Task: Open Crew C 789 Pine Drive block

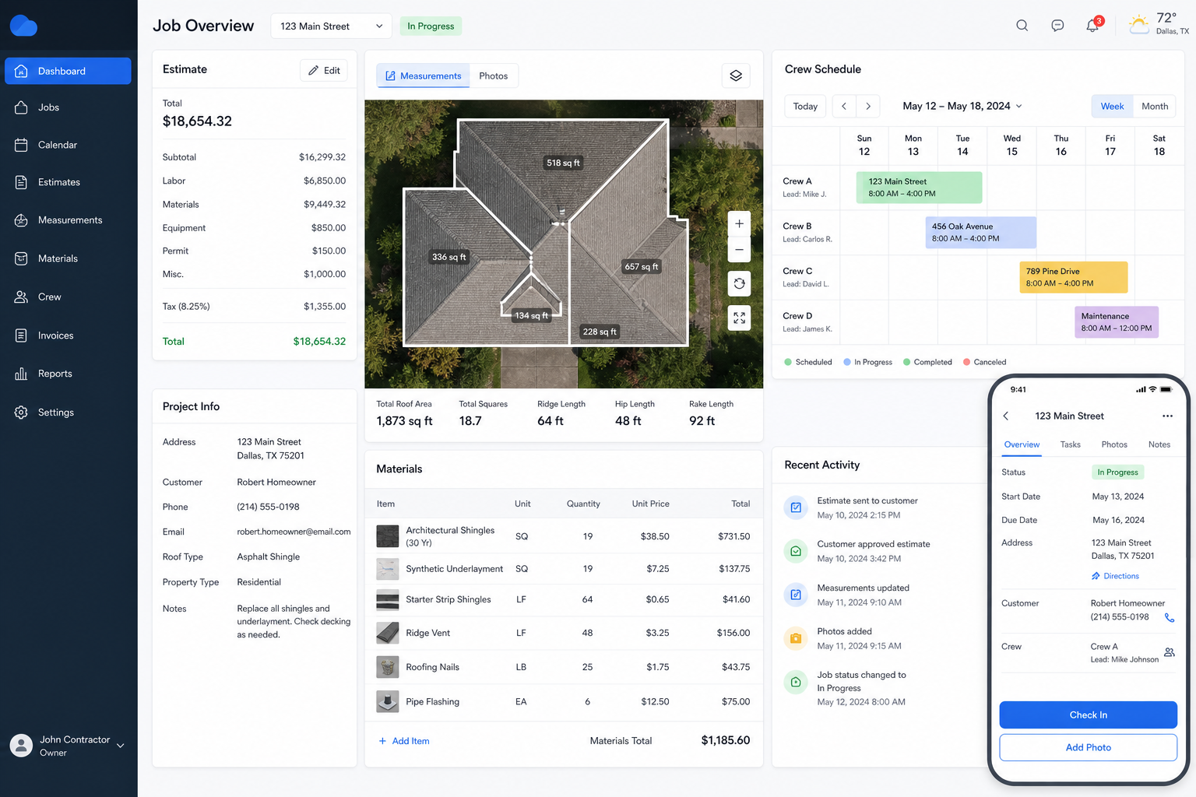Action: (x=1073, y=277)
